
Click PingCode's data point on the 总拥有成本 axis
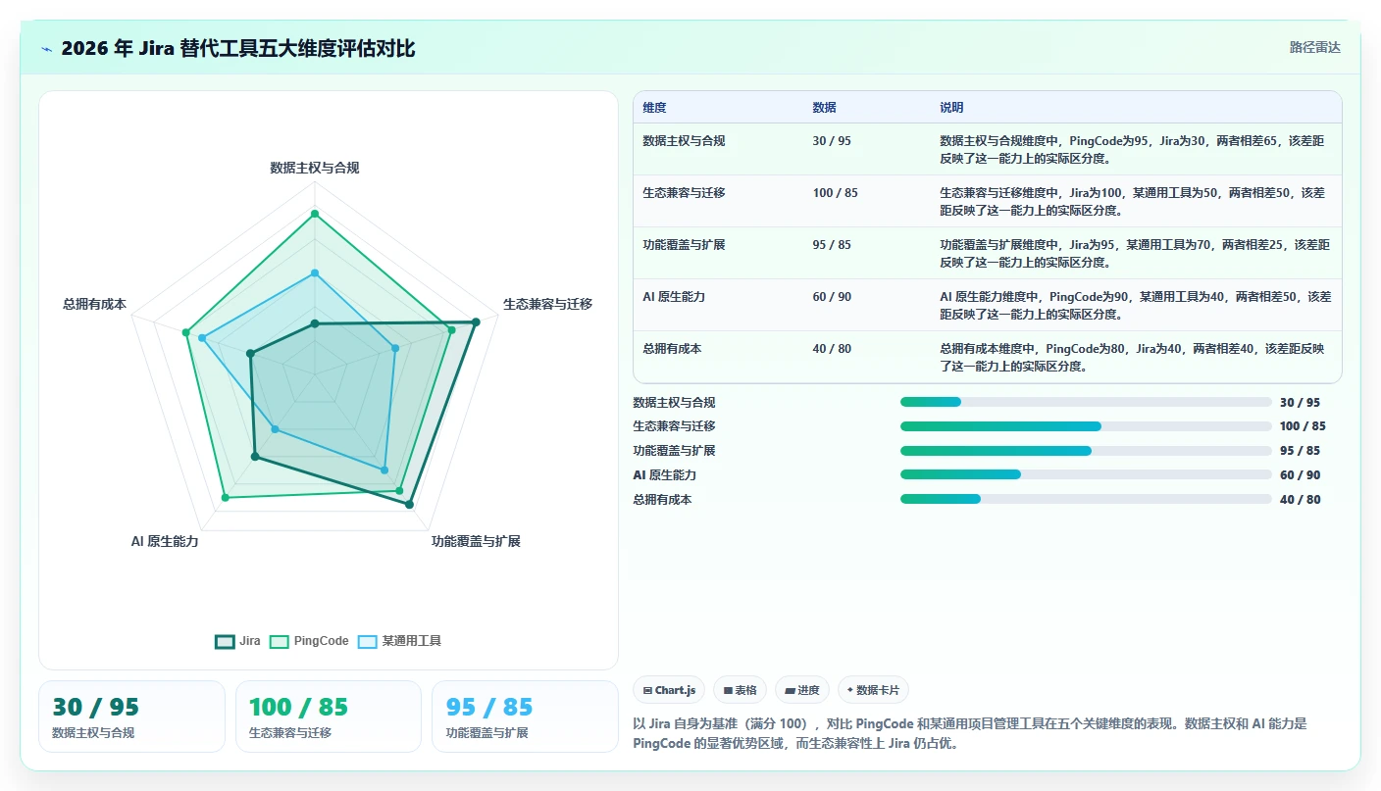(x=185, y=332)
